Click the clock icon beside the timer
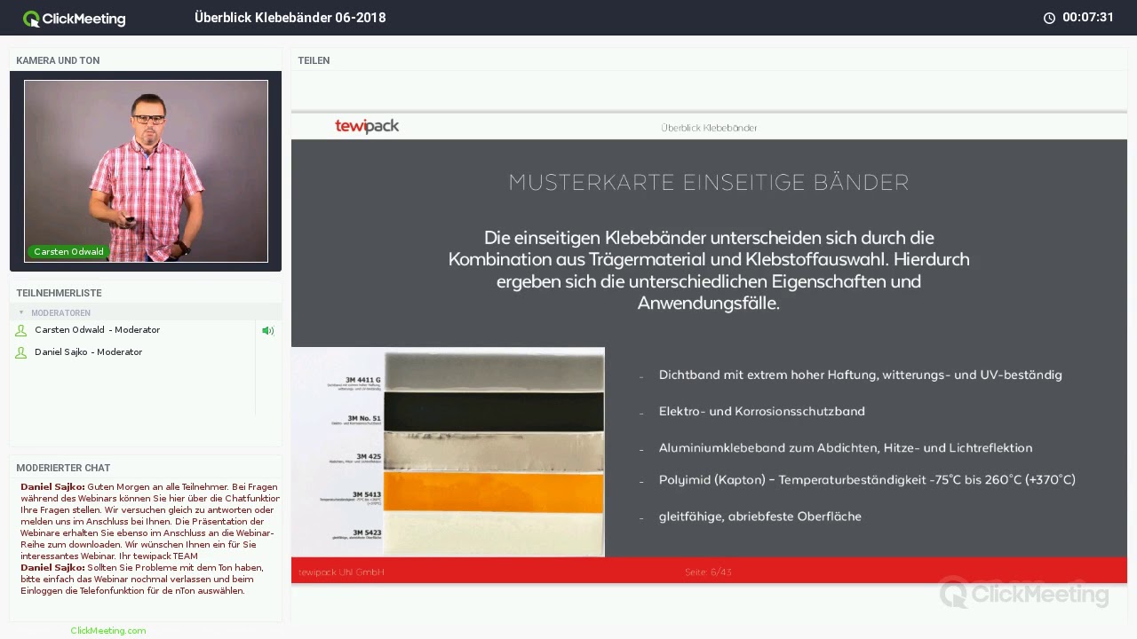This screenshot has height=639, width=1137. point(1049,18)
